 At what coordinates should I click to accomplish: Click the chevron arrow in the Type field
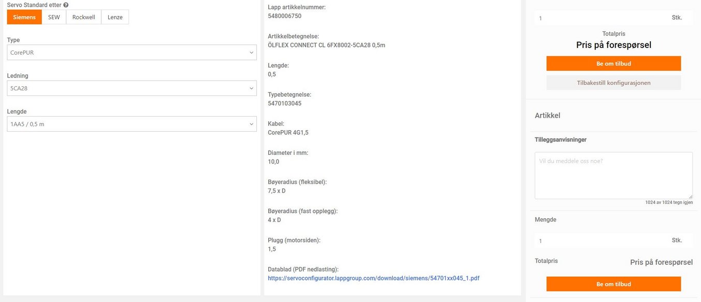pos(252,53)
